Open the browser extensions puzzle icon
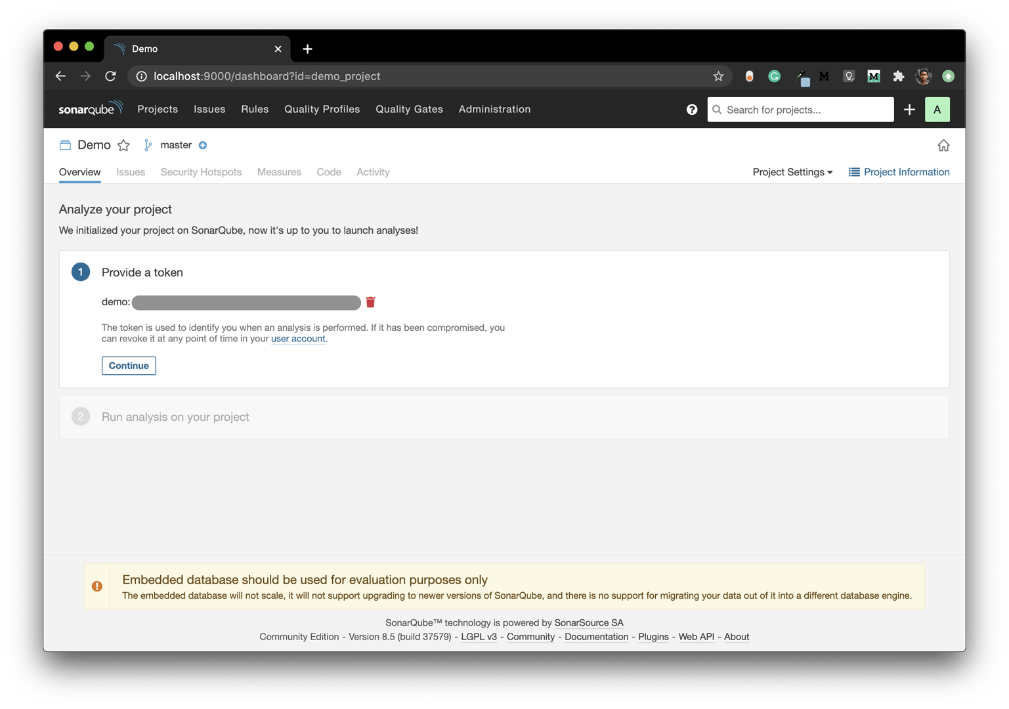 tap(898, 76)
